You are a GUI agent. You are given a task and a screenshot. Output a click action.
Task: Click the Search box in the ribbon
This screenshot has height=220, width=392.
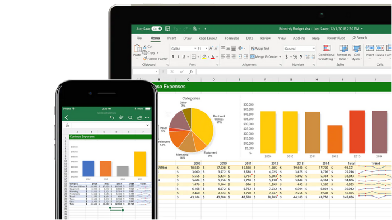coord(360,38)
